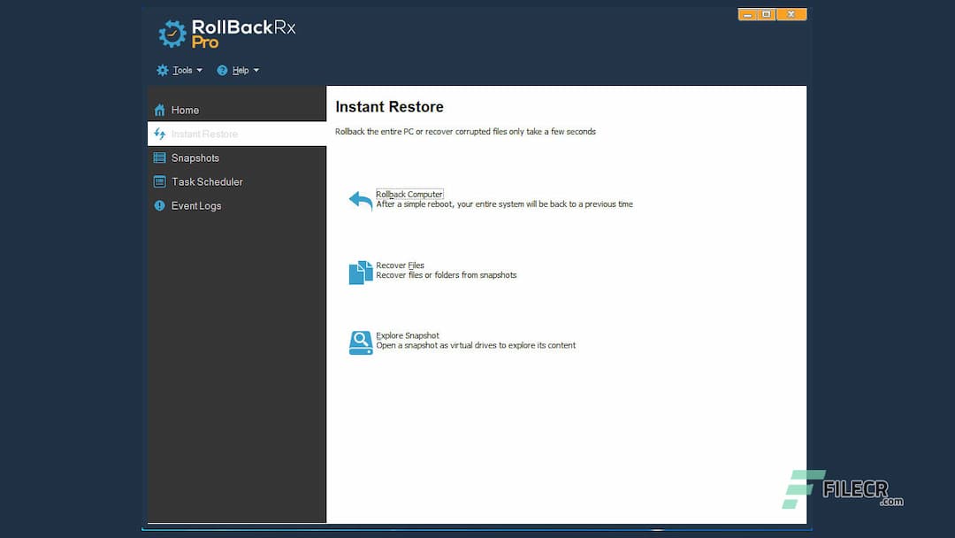Click the Explore Snapshot magnifier drive icon
This screenshot has height=538, width=955.
click(359, 342)
